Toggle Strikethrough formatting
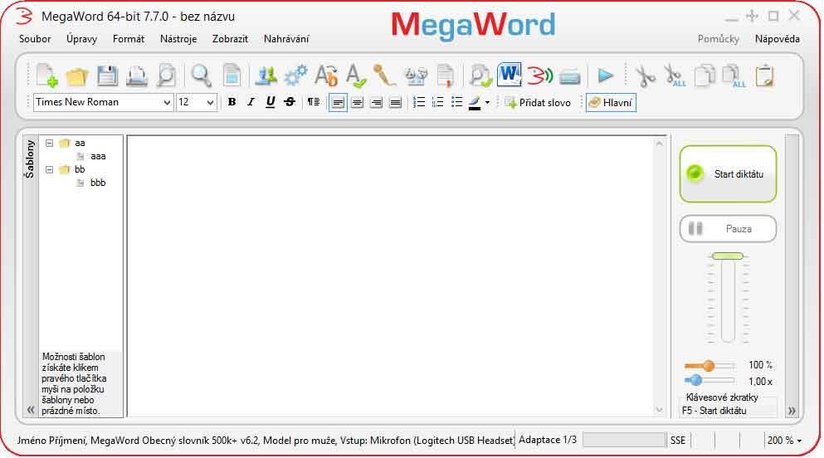The width and height of the screenshot is (824, 458). click(290, 102)
